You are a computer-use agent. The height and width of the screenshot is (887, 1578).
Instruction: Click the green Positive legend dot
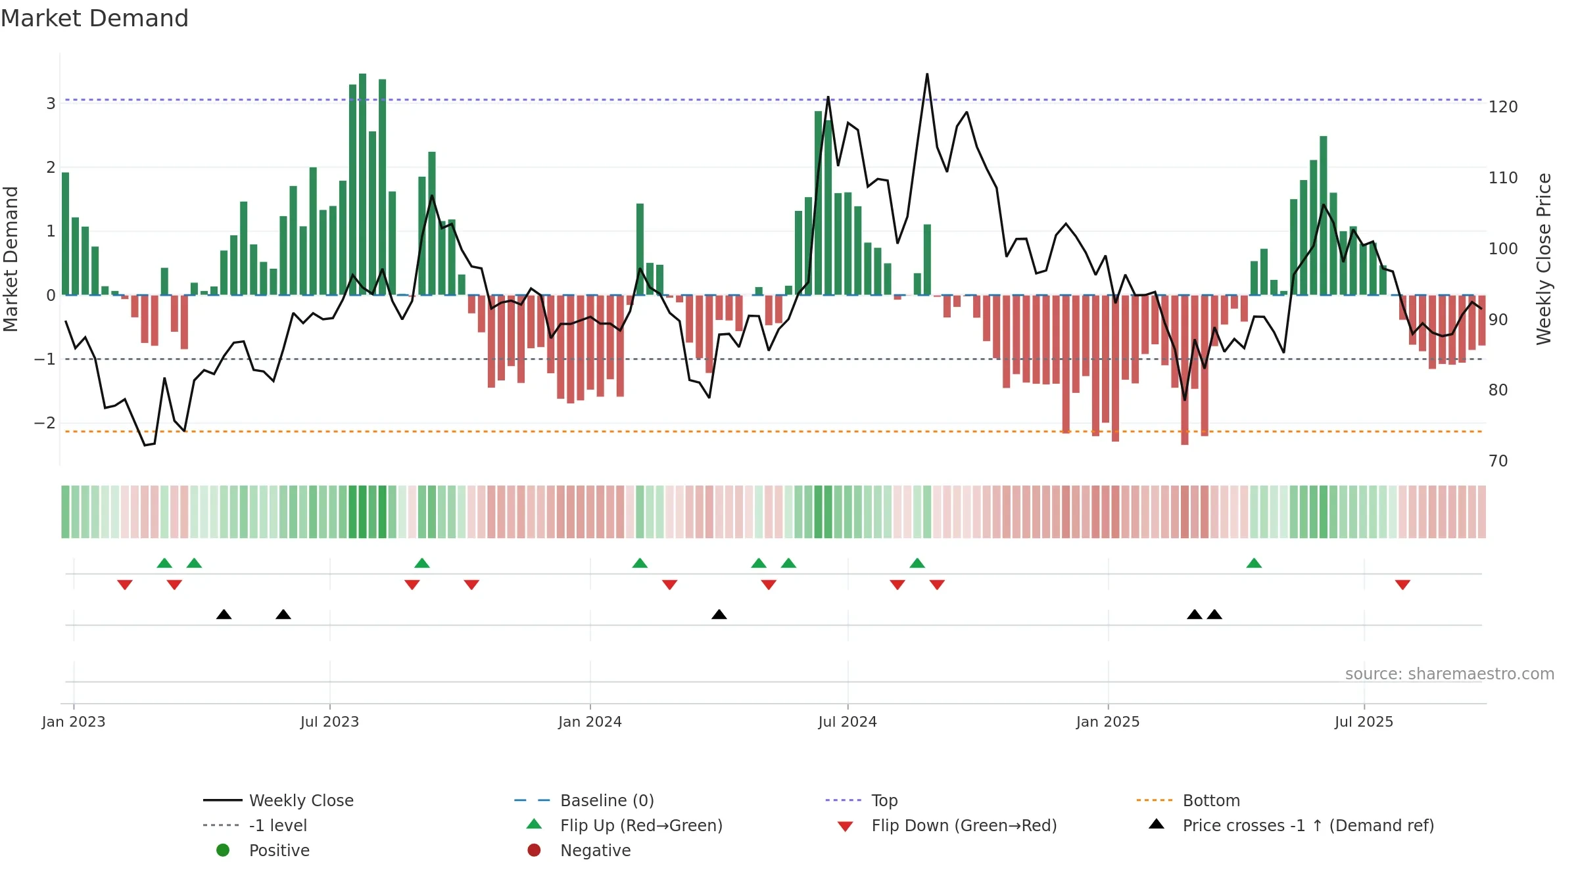(223, 850)
